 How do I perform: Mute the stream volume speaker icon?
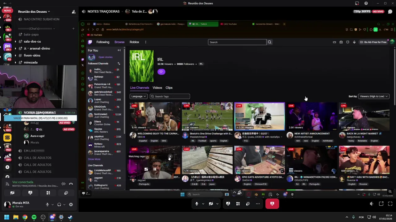tap(372, 203)
